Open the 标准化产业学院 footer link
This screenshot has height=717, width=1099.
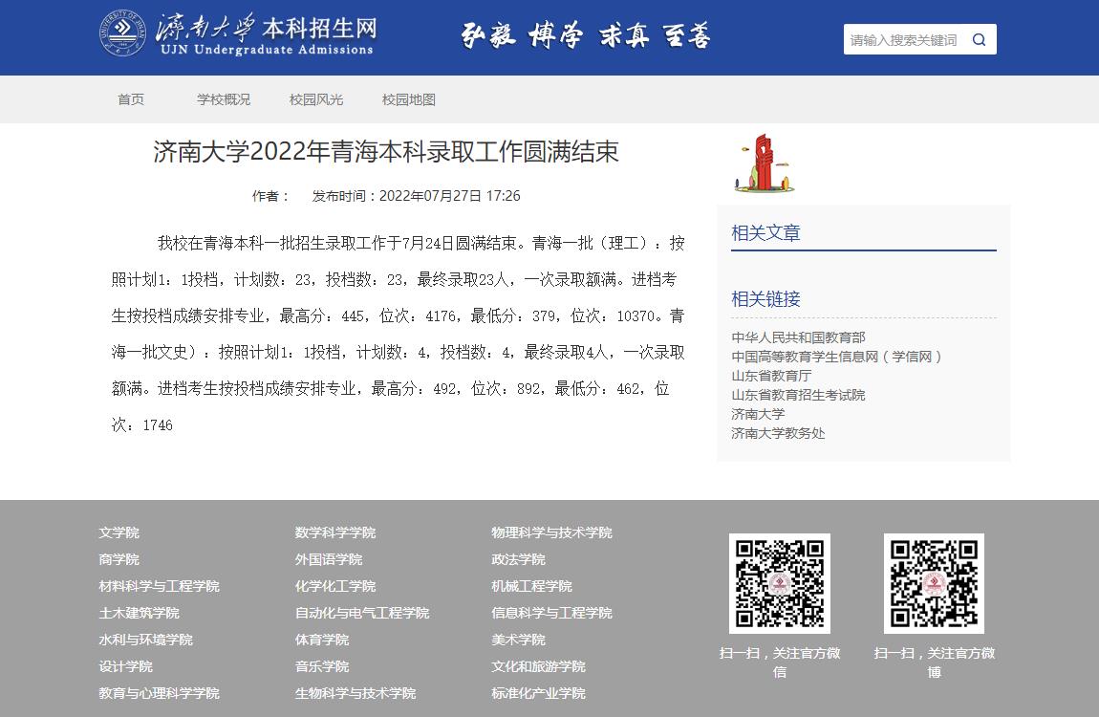[538, 692]
